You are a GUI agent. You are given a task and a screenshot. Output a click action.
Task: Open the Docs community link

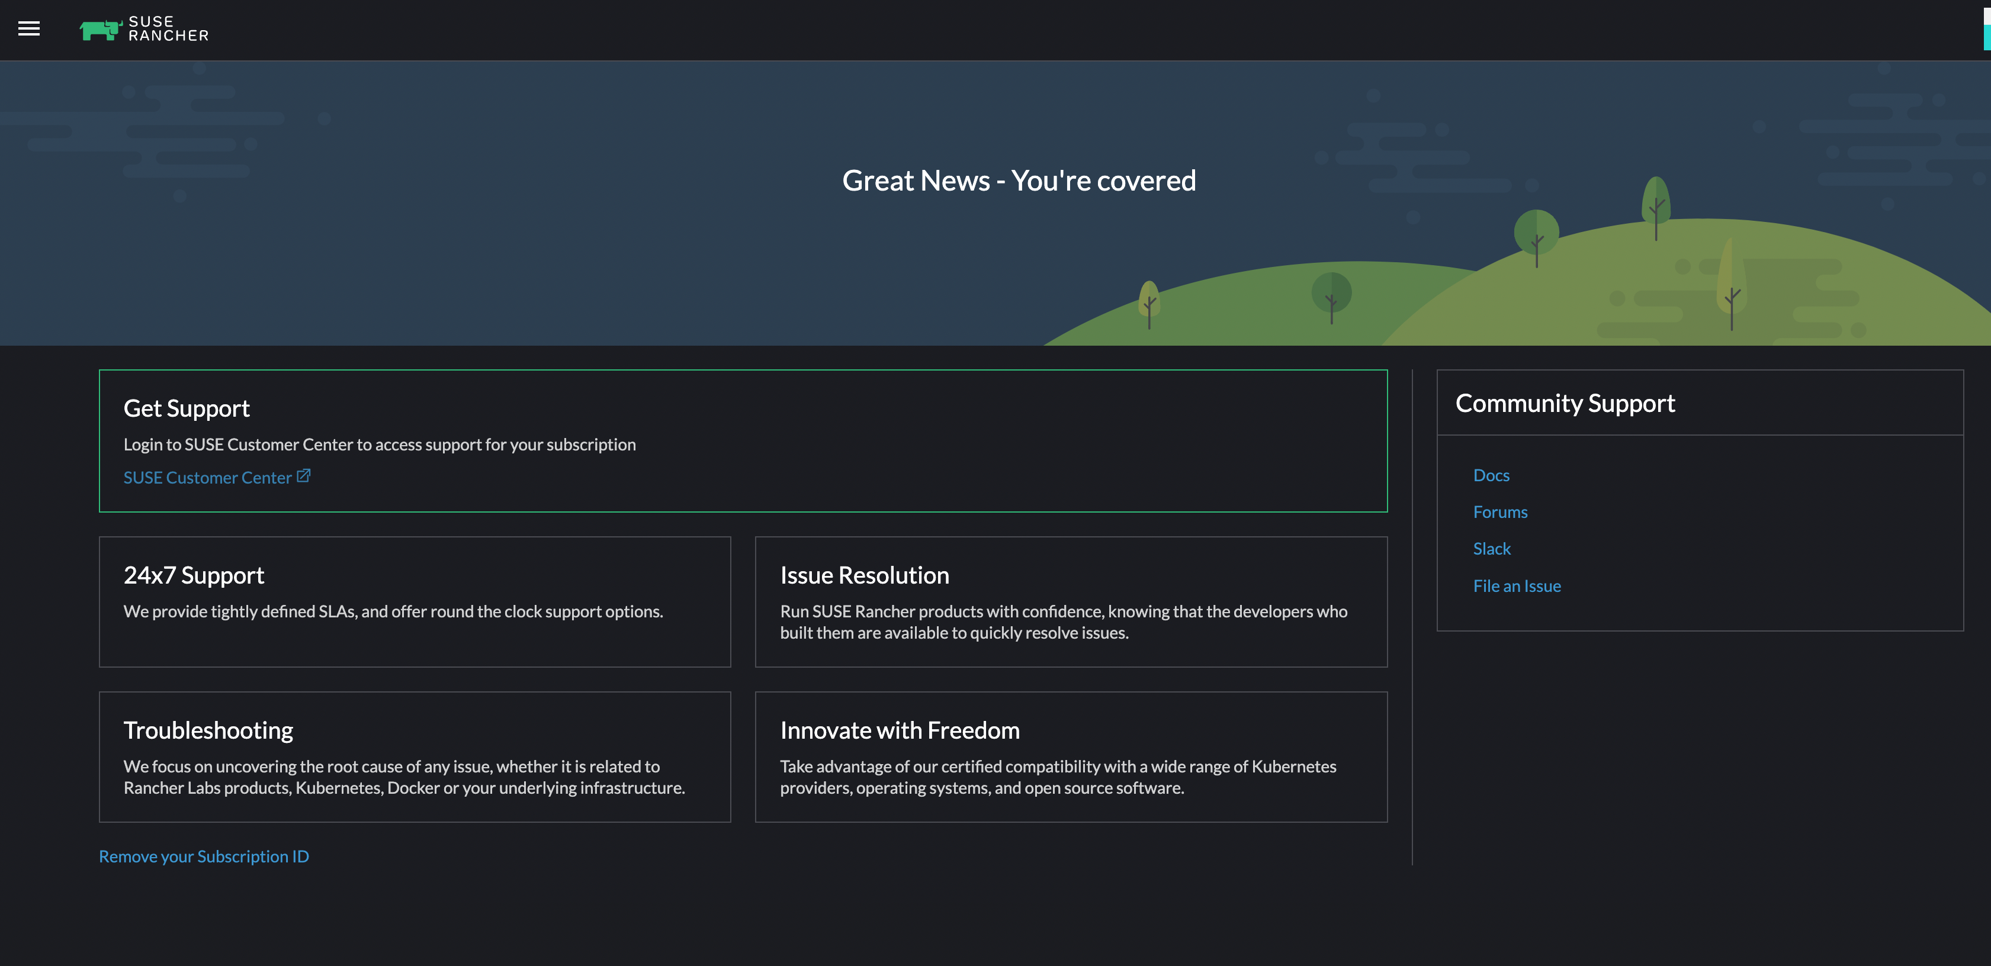click(1491, 475)
